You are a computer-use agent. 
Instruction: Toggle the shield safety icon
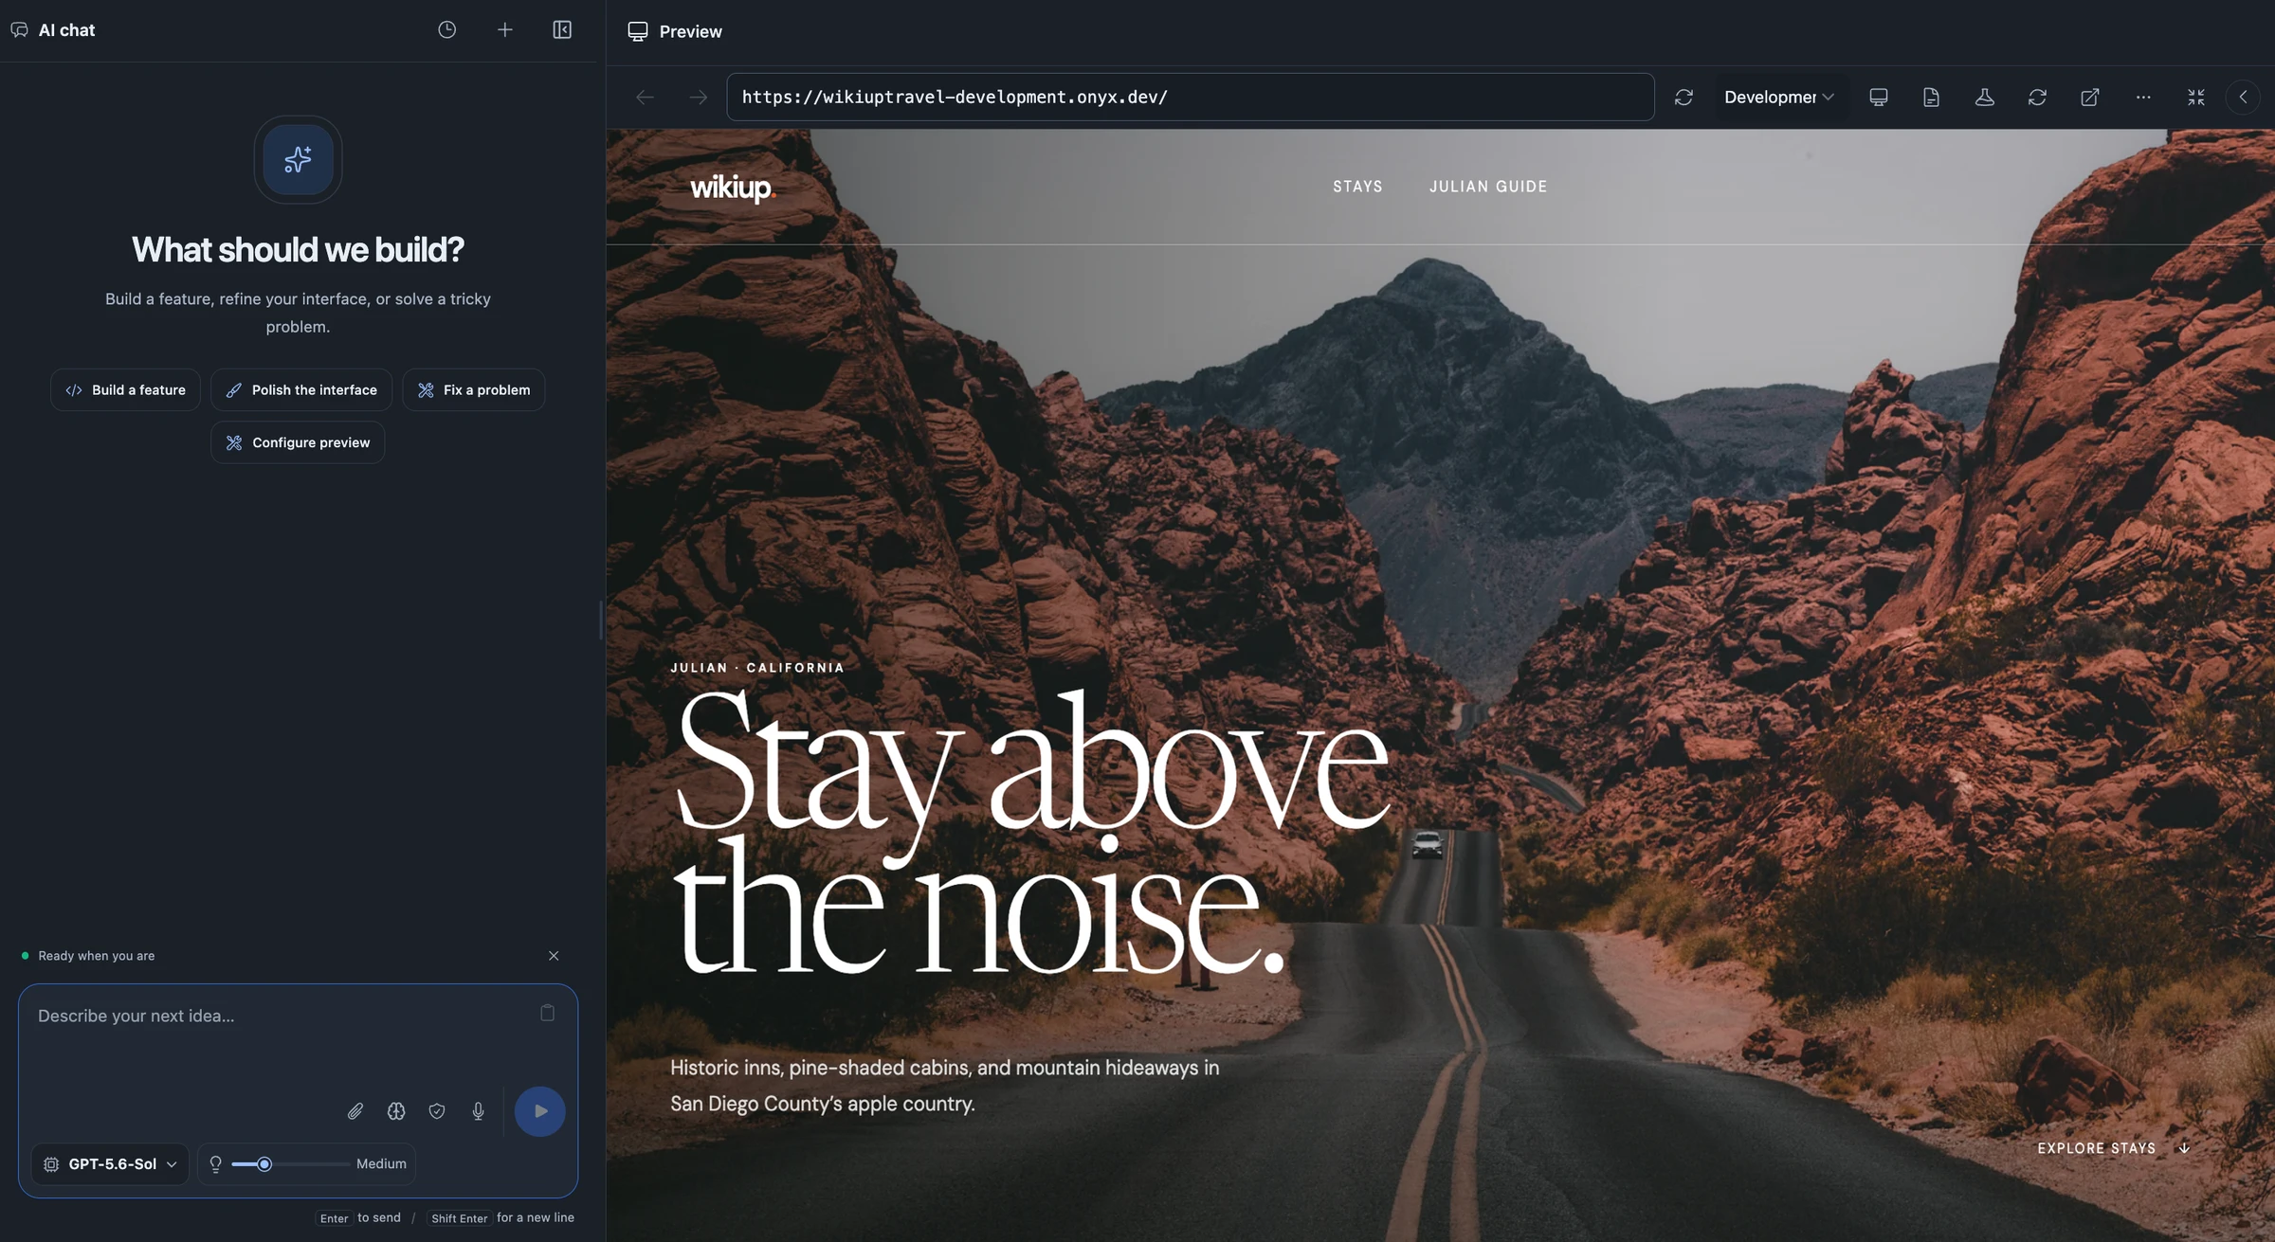tap(437, 1111)
